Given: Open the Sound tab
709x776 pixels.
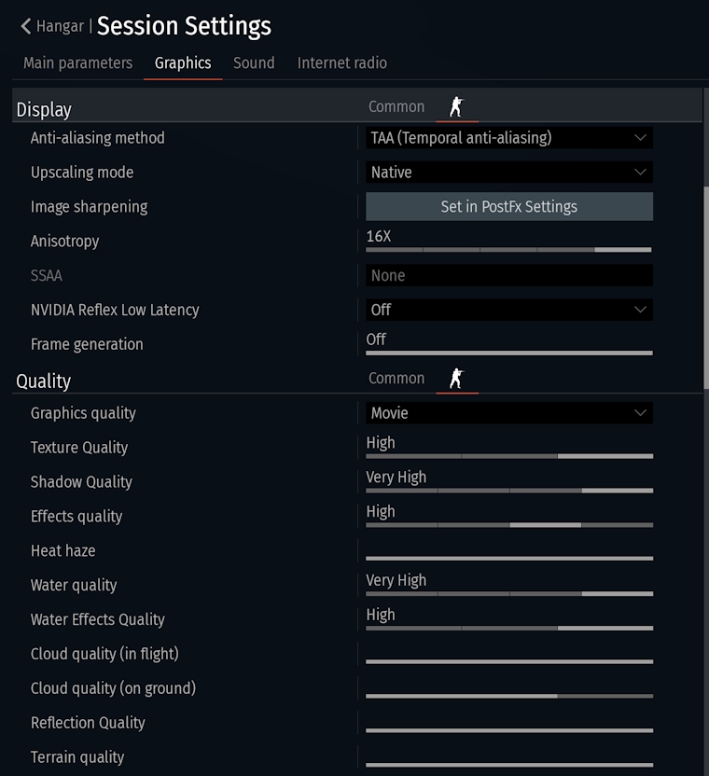Looking at the screenshot, I should [x=254, y=62].
